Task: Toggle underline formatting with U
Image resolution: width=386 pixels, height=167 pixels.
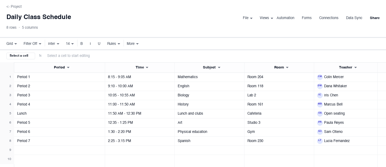Action: [x=99, y=43]
